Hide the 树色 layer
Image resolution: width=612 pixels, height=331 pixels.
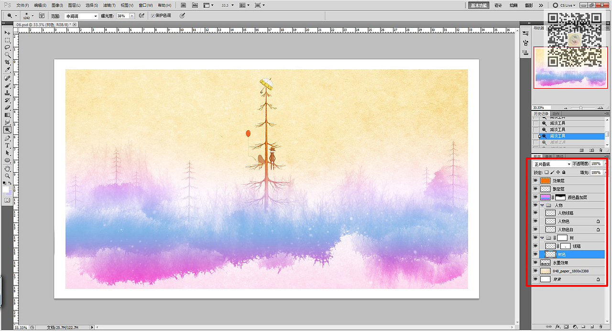tap(535, 254)
